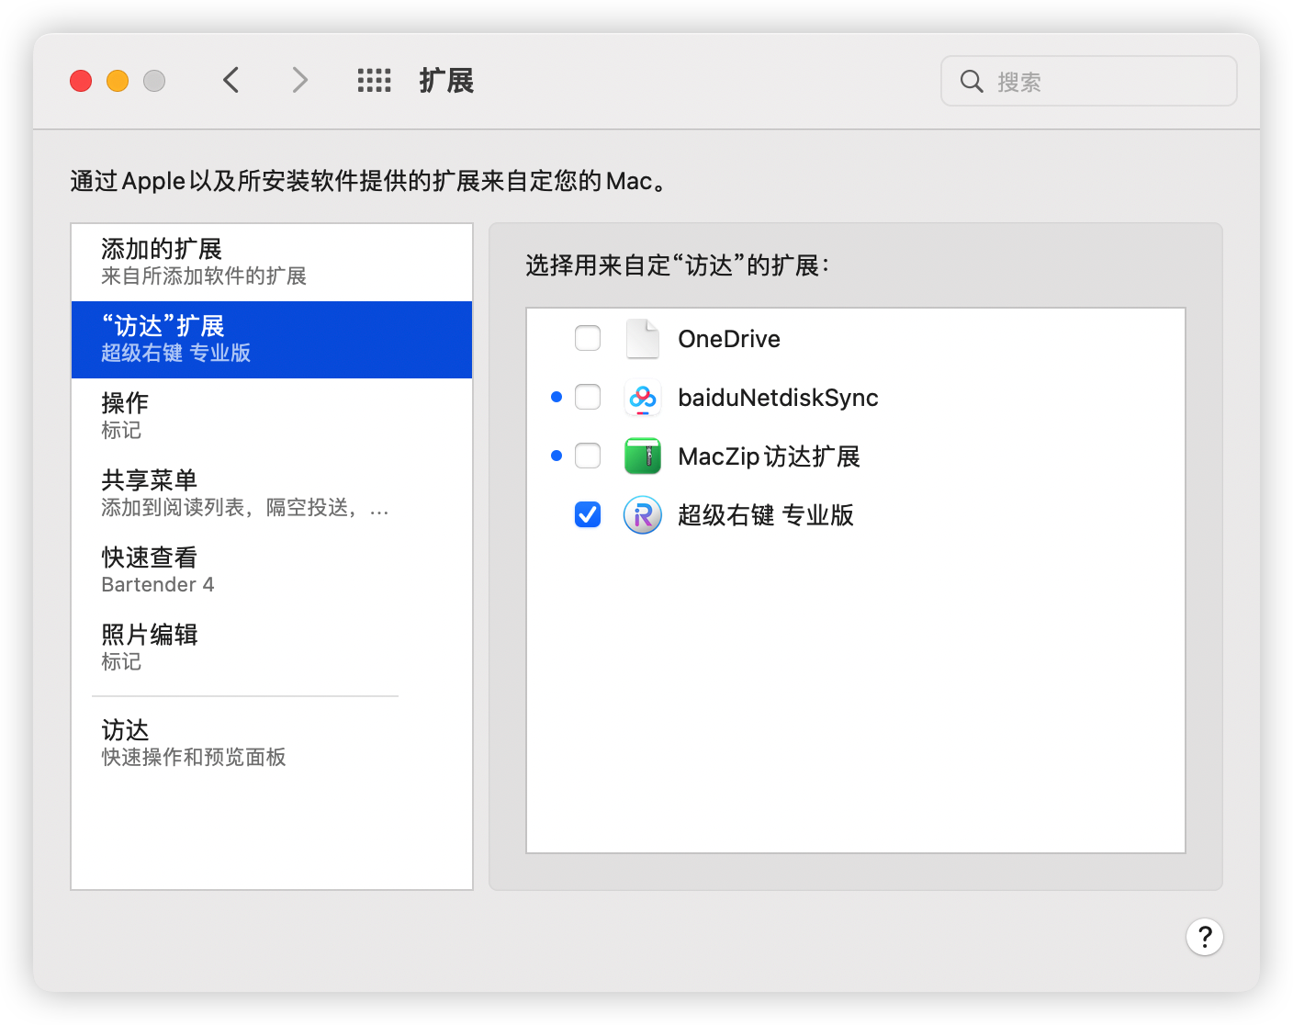The height and width of the screenshot is (1025, 1293).
Task: Click the 超级右键 专业版 app icon
Action: point(643,515)
